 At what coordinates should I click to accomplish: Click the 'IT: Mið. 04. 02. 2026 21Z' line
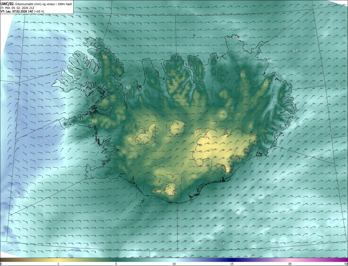(17, 8)
